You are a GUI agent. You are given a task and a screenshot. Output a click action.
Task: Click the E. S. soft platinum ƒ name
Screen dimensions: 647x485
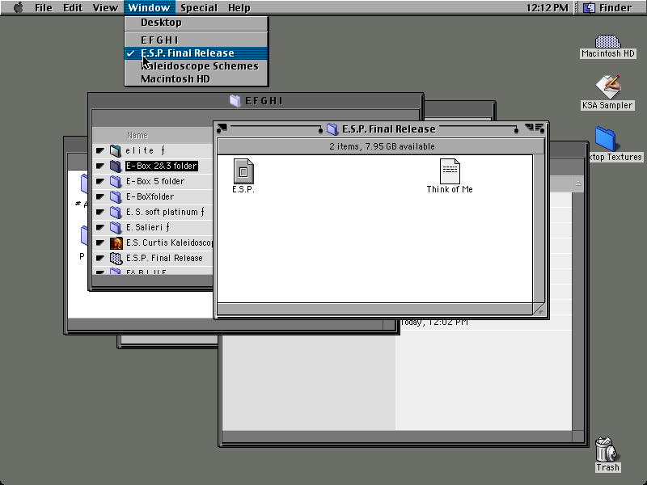tap(165, 212)
